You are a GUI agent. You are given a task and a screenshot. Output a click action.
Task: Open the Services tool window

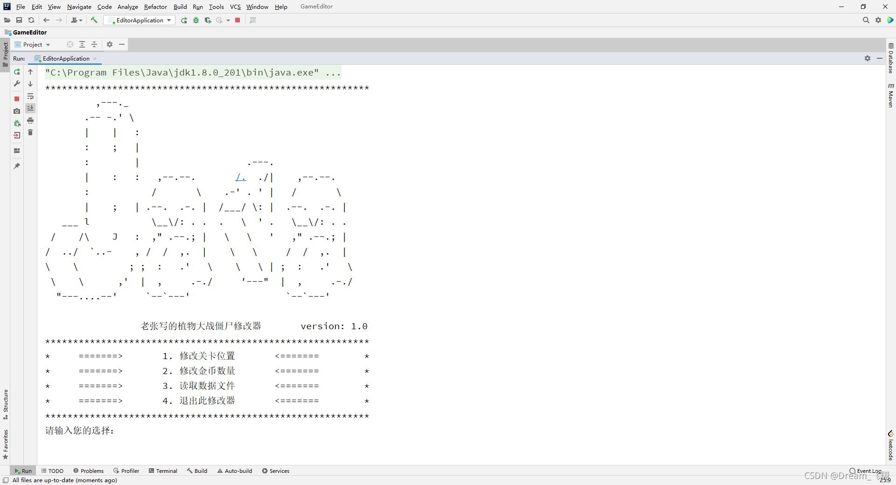click(x=276, y=471)
